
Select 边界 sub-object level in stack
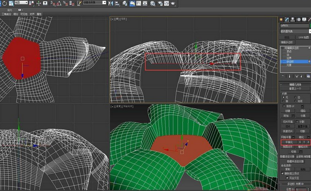(x=289, y=58)
